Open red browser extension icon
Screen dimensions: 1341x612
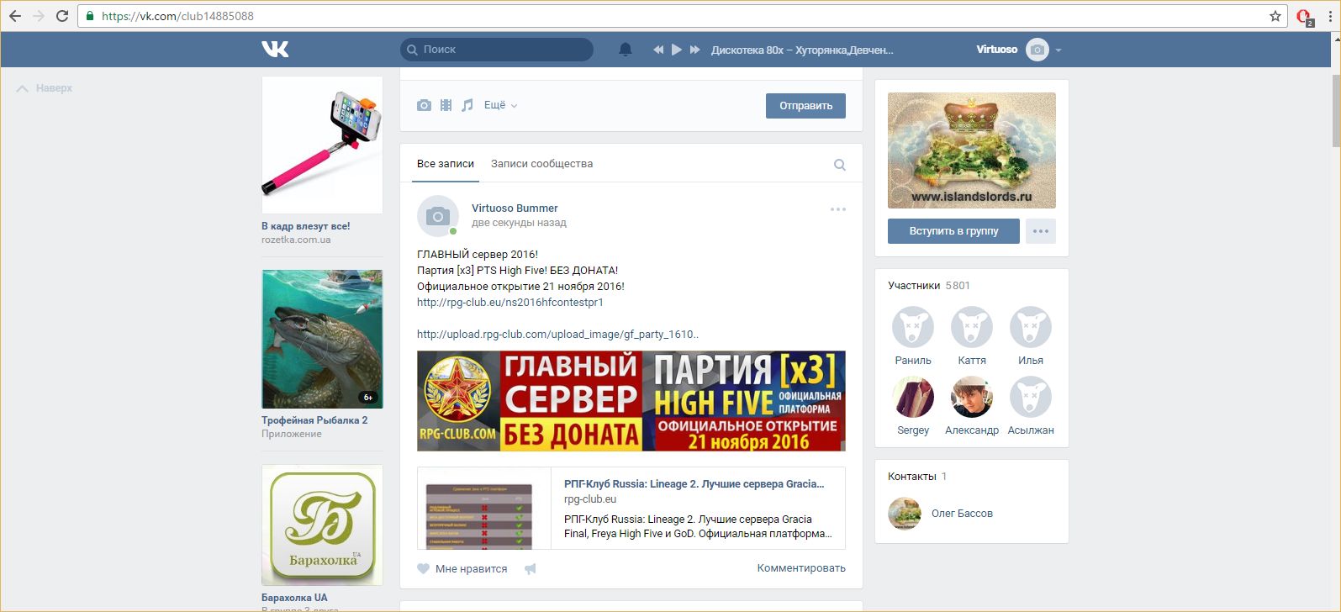click(1304, 17)
